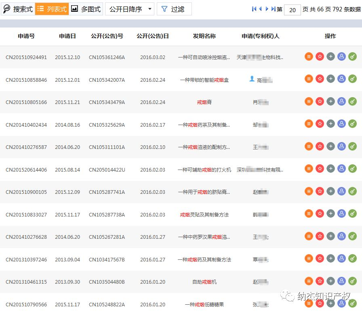The width and height of the screenshot is (362, 312).
Task: Open the orange detail menu icon for CN201510924491
Action: pos(309,57)
